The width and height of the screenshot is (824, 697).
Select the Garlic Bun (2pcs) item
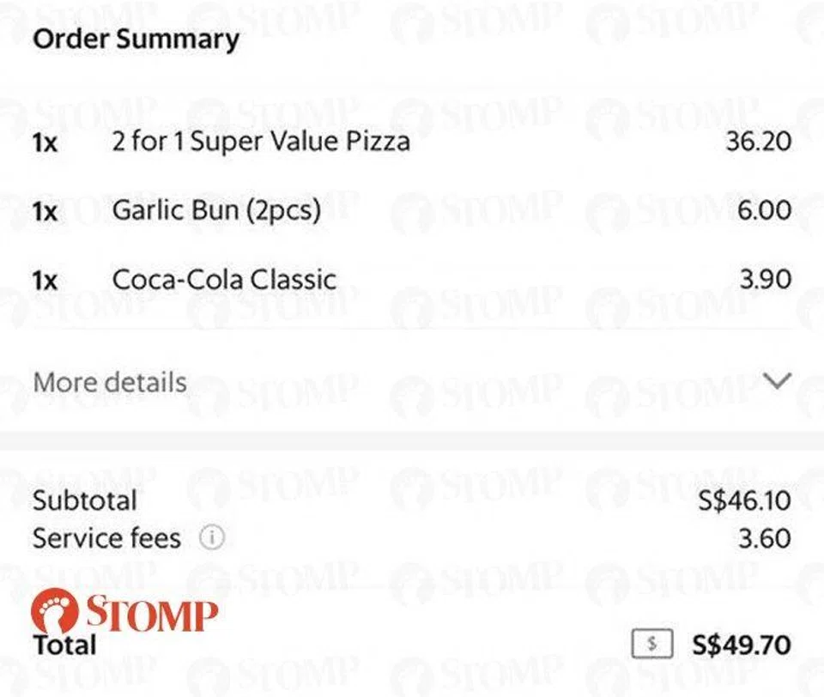[216, 210]
